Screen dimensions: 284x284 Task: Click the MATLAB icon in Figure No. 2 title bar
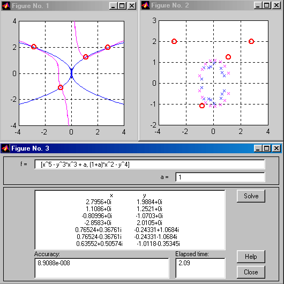[145, 5]
